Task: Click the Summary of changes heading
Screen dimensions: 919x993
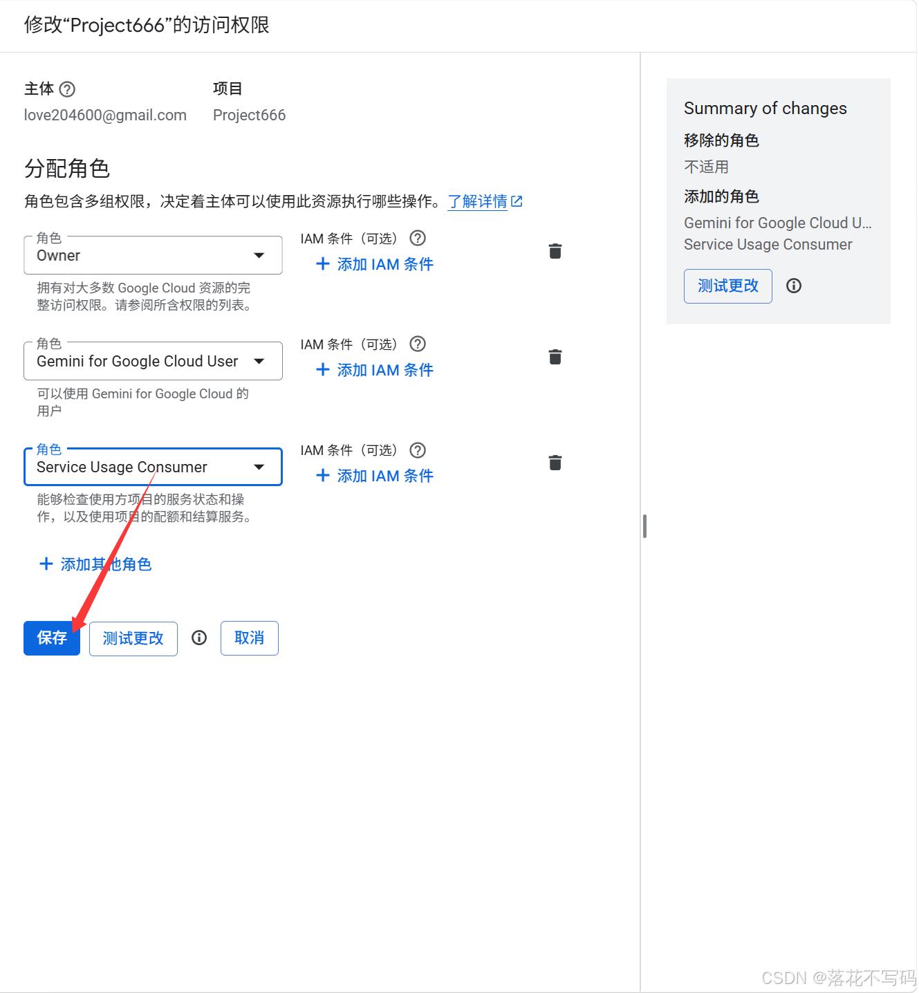Action: click(x=765, y=109)
